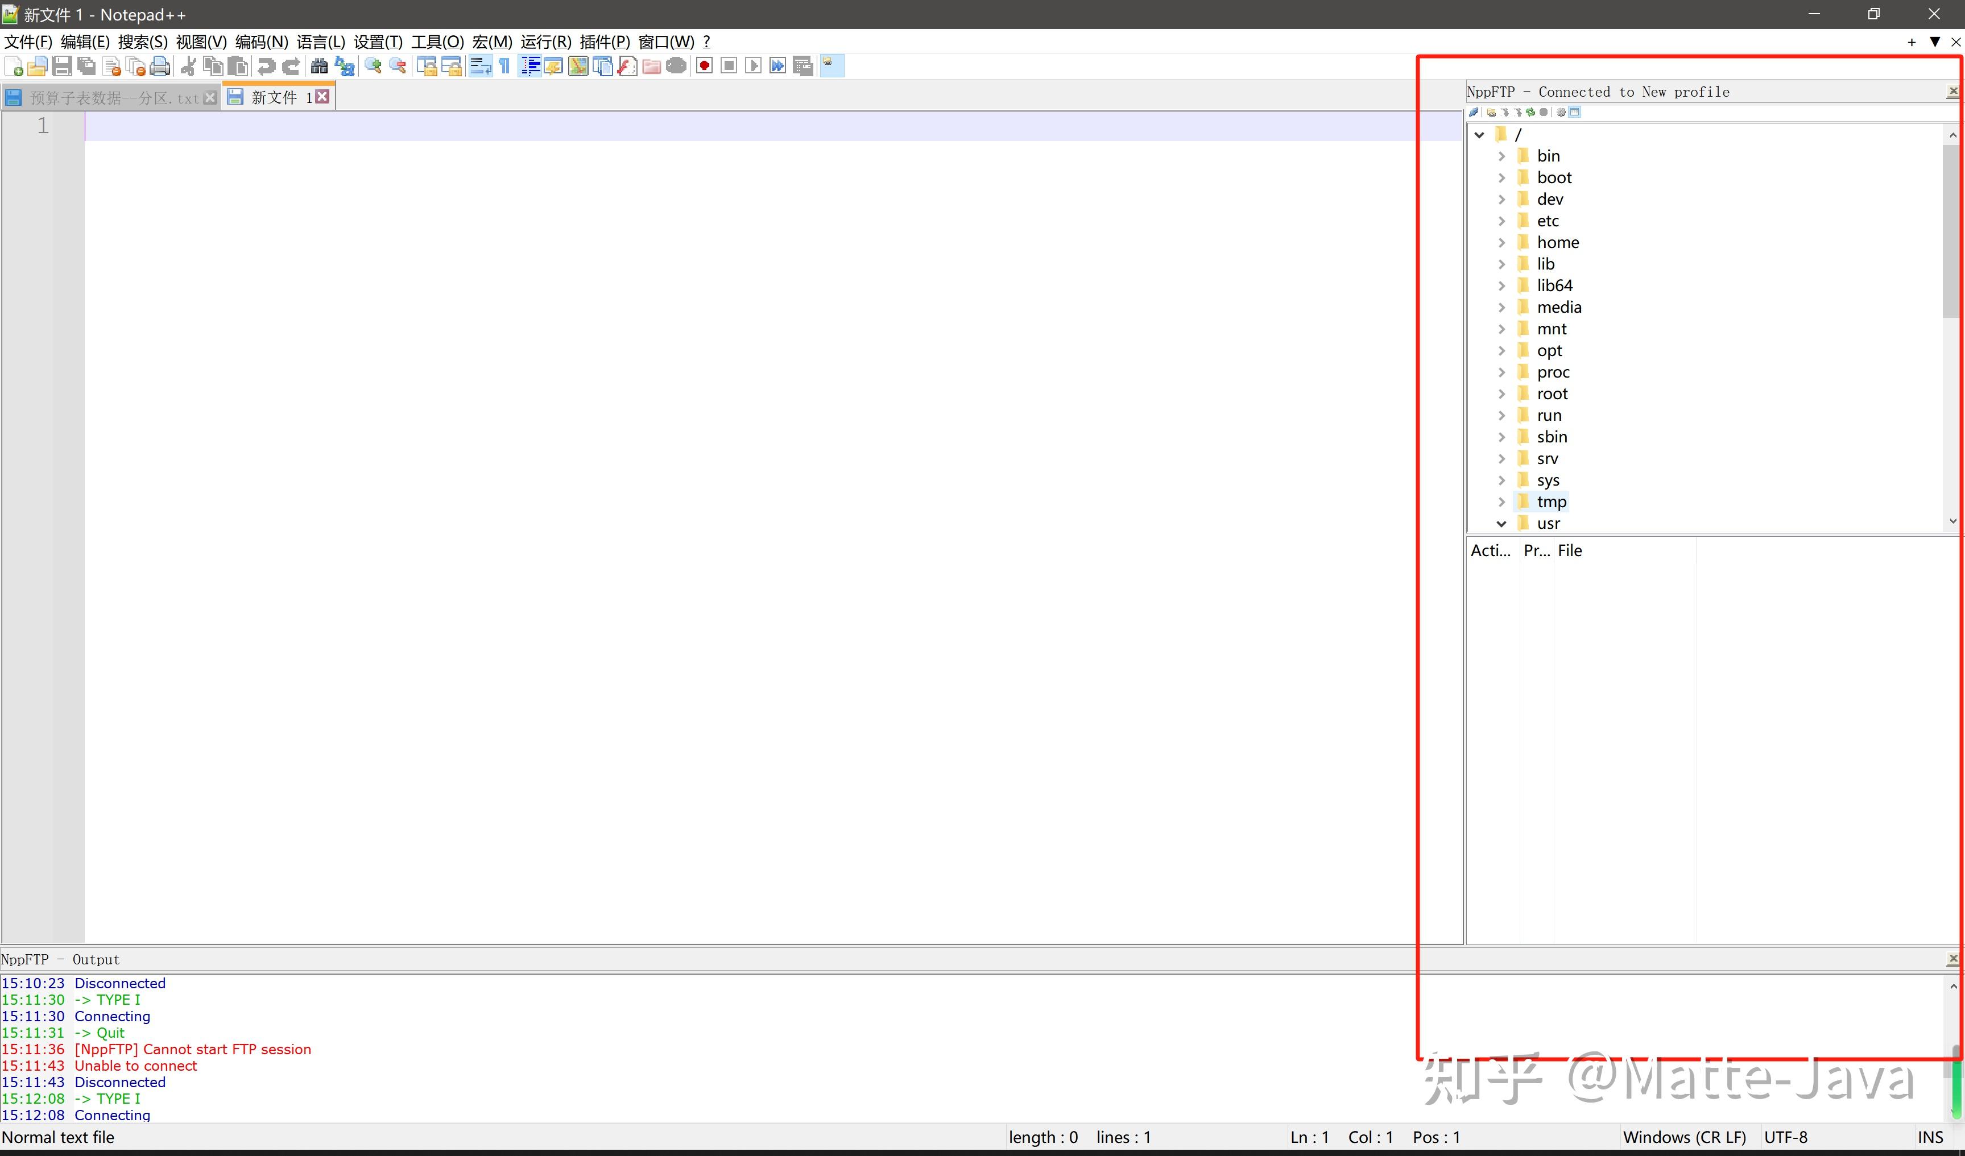This screenshot has width=1965, height=1156.
Task: Click the NppFTP refresh icon
Action: (1530, 111)
